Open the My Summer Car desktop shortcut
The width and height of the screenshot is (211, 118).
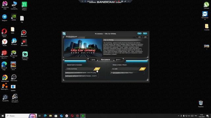[x=14, y=54]
